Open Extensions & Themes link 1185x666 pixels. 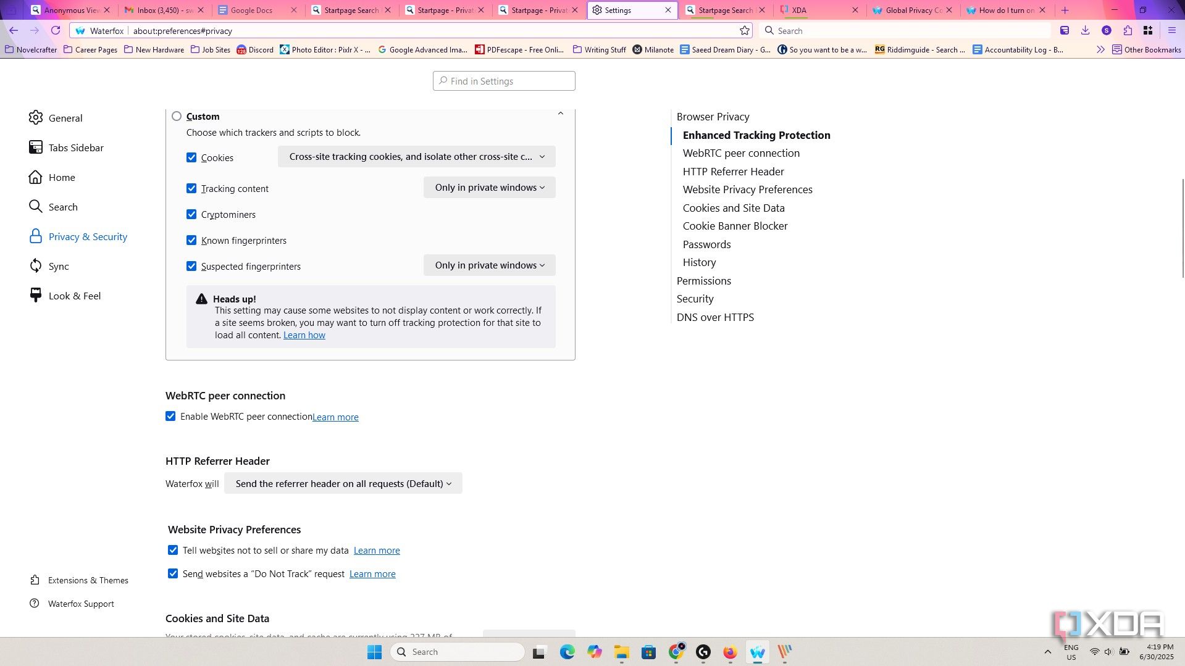[79, 580]
